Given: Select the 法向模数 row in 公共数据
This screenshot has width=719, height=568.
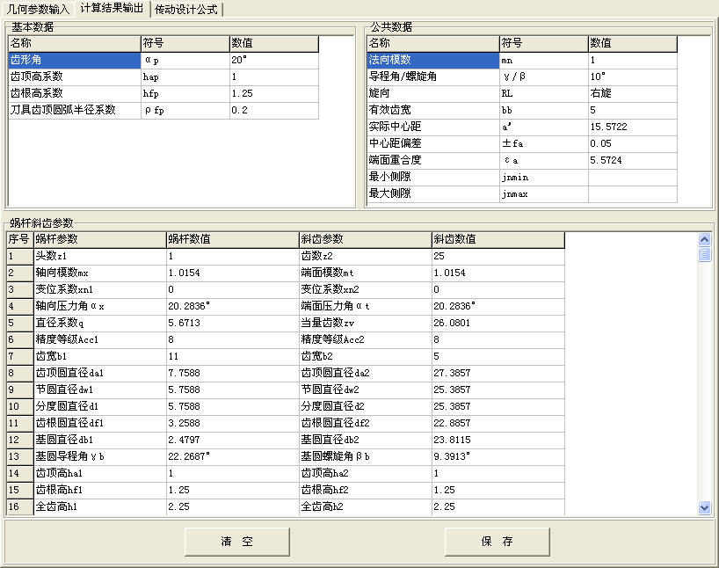Looking at the screenshot, I should point(522,60).
